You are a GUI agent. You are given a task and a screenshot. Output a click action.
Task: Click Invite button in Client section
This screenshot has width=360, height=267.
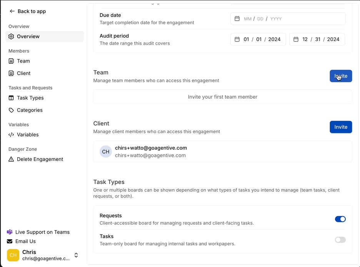[340, 127]
